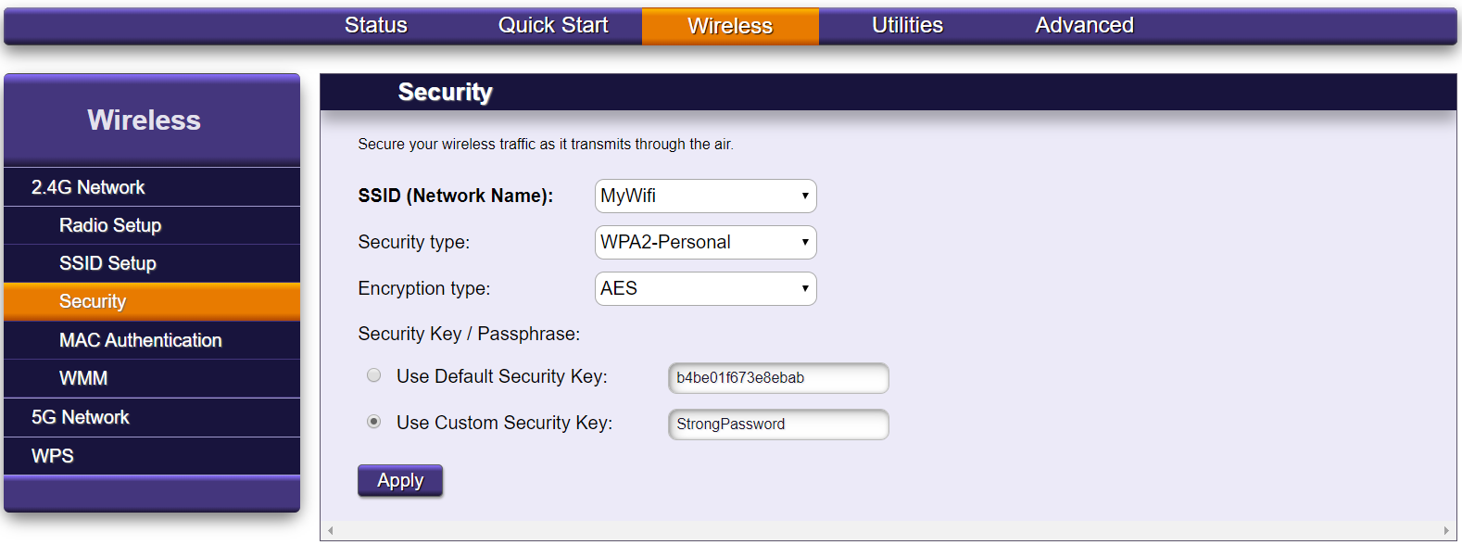Viewport: 1462px width, 545px height.
Task: Select Use Custom Security Key radio
Action: (374, 422)
